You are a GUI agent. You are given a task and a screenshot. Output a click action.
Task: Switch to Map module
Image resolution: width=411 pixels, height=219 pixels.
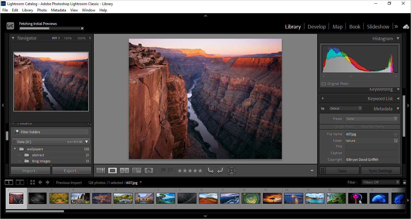[x=337, y=27]
